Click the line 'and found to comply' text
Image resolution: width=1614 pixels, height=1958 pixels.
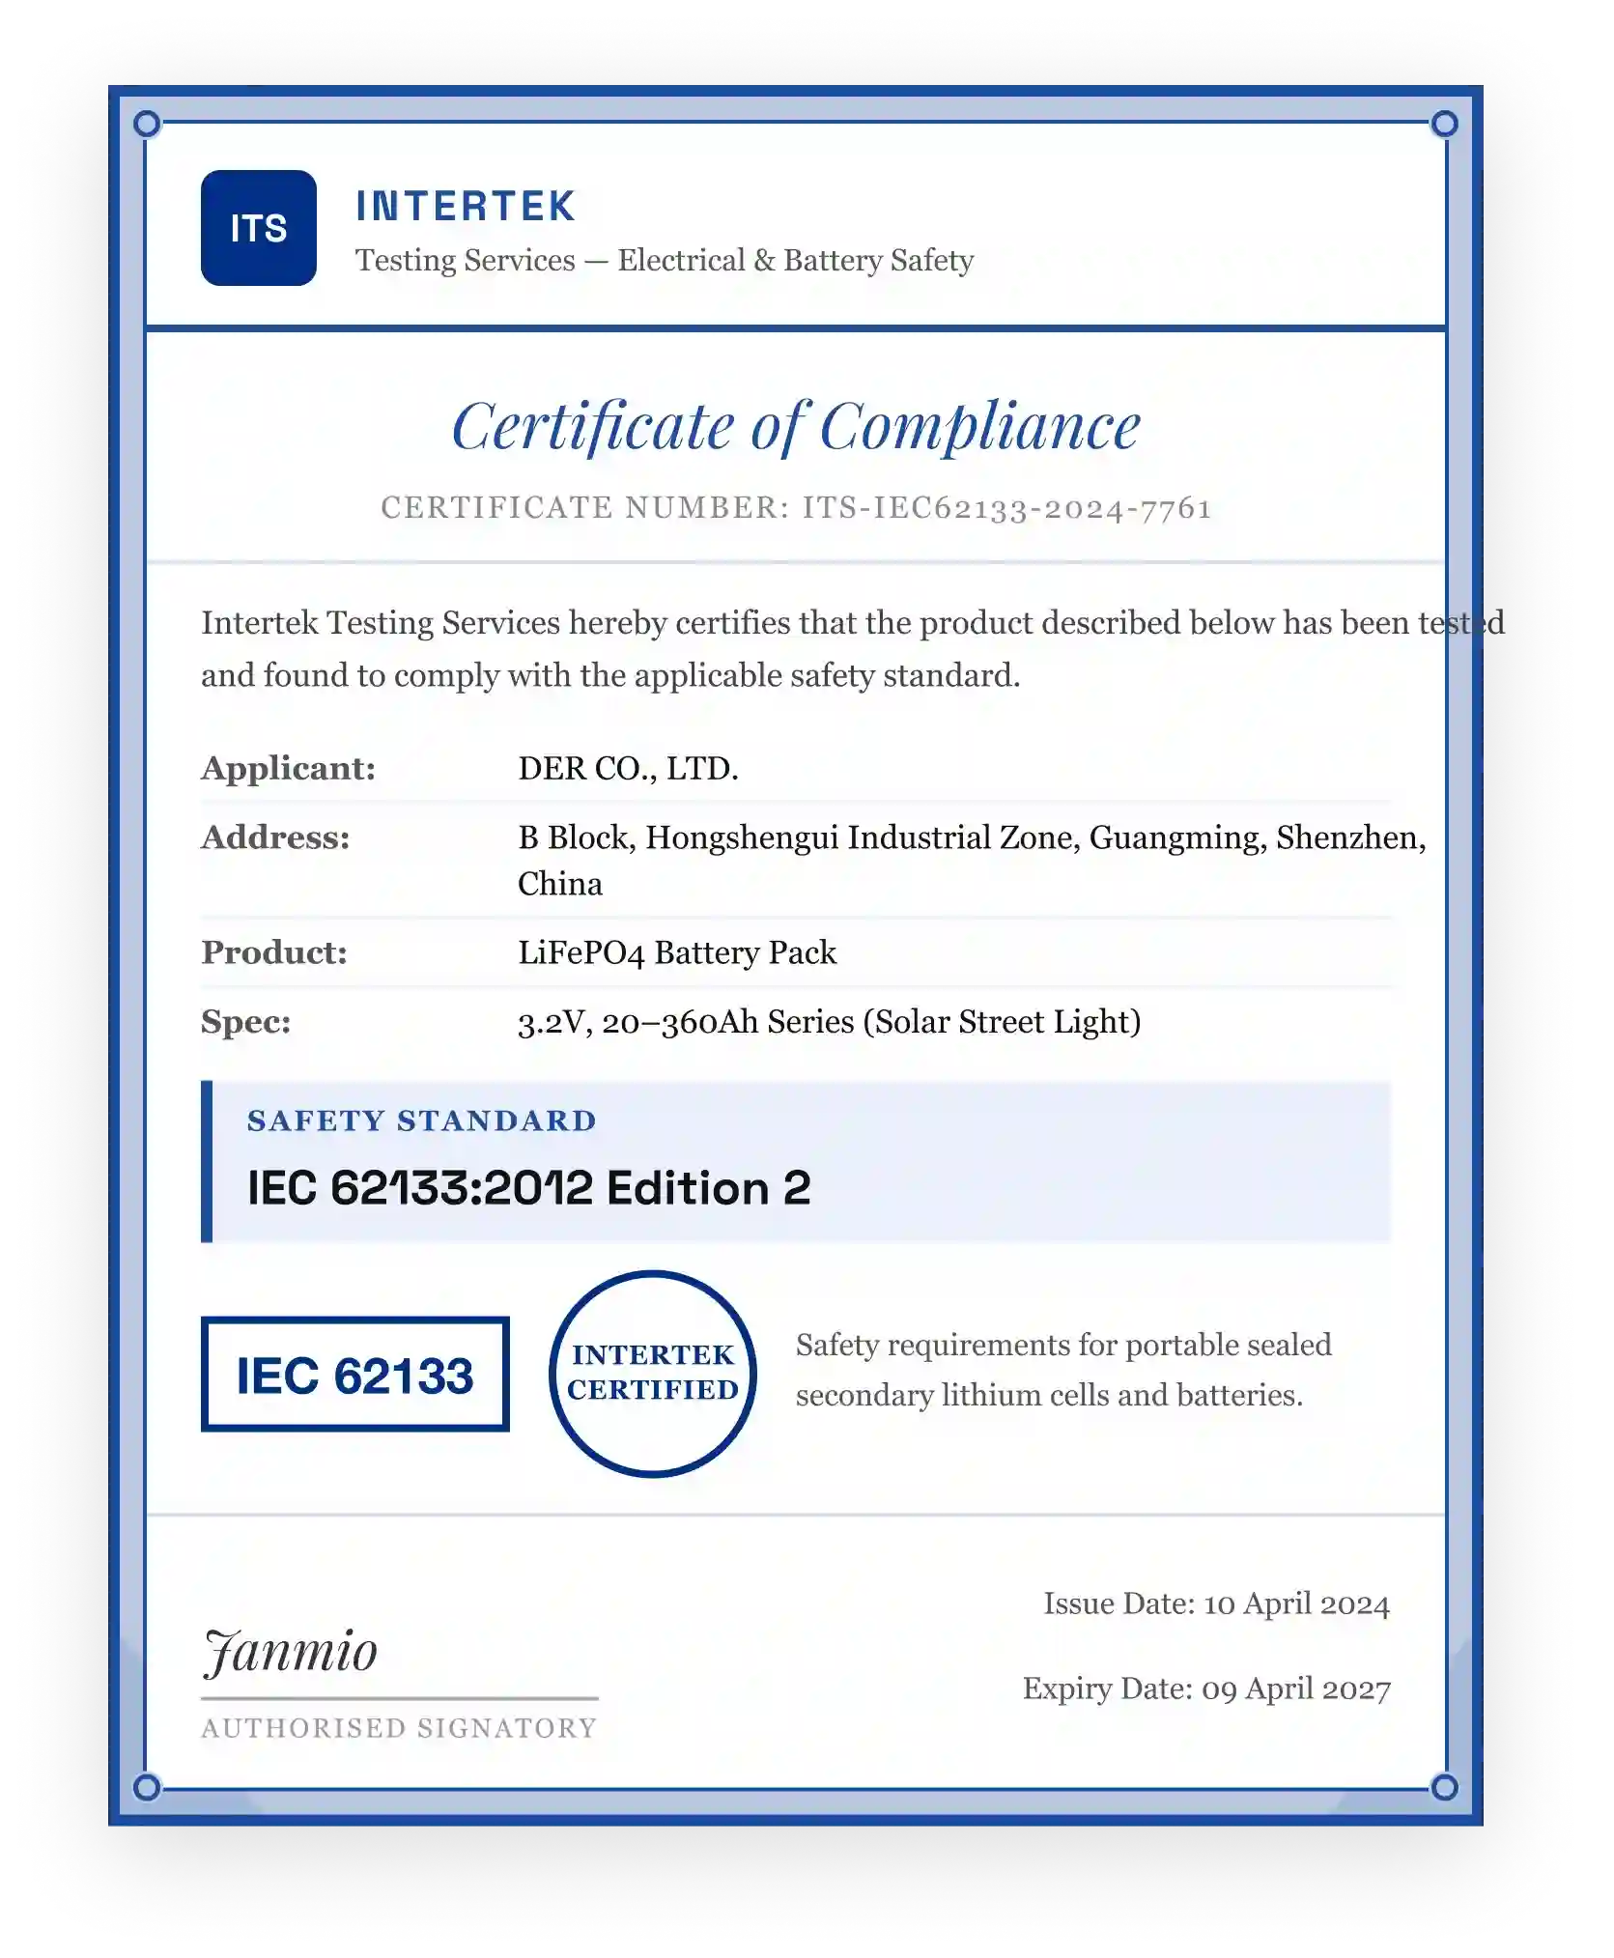[610, 675]
